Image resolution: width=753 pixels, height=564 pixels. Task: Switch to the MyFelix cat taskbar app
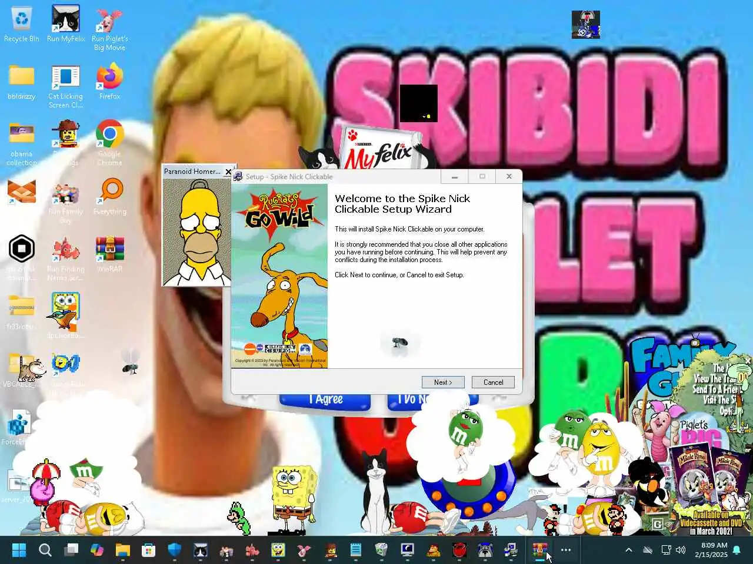coord(201,550)
